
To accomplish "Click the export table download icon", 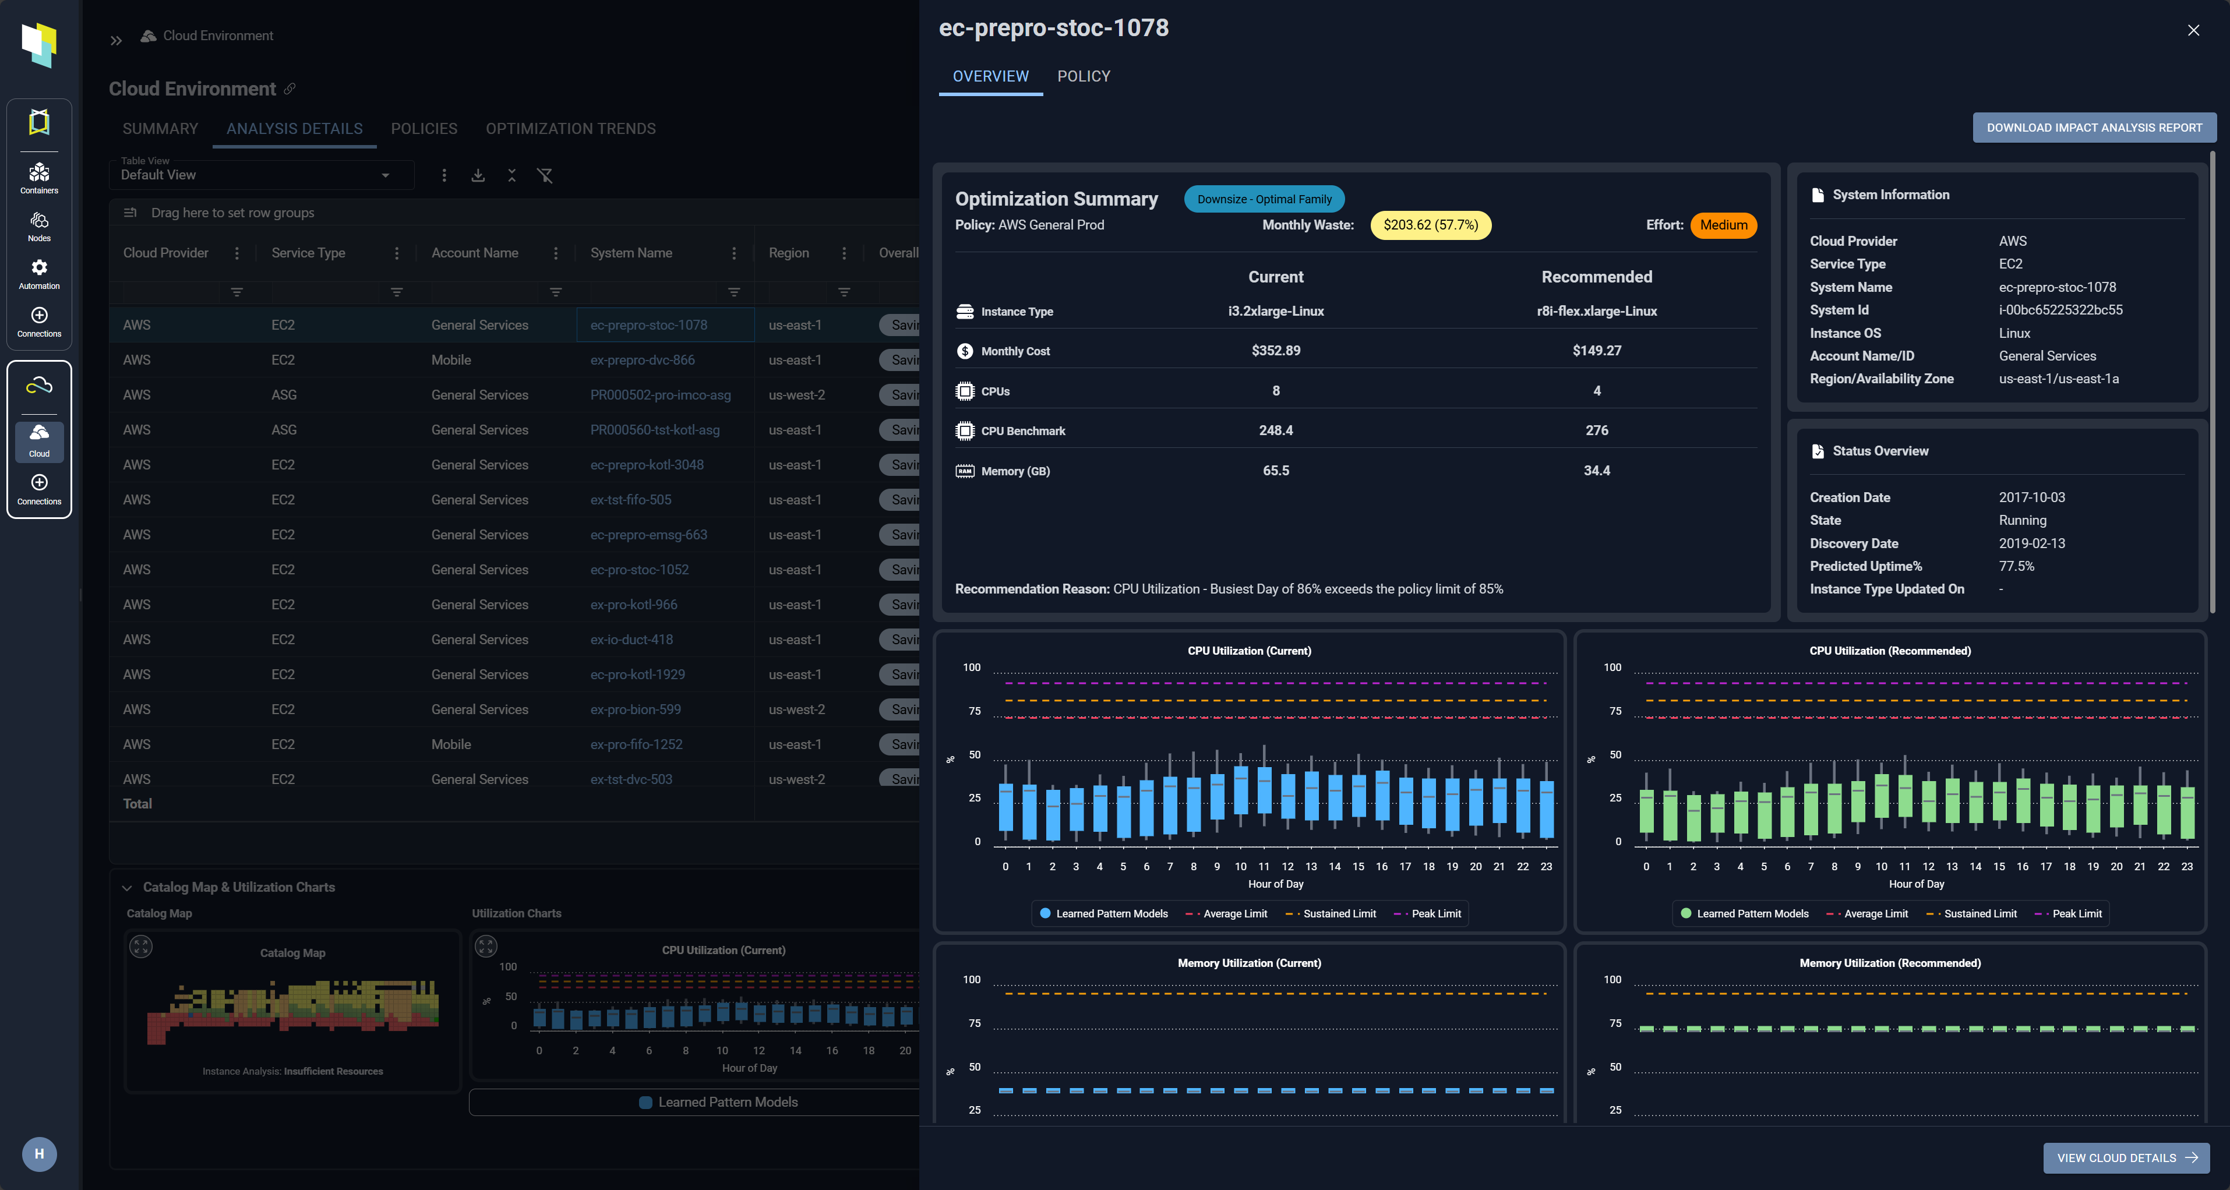I will tap(478, 176).
